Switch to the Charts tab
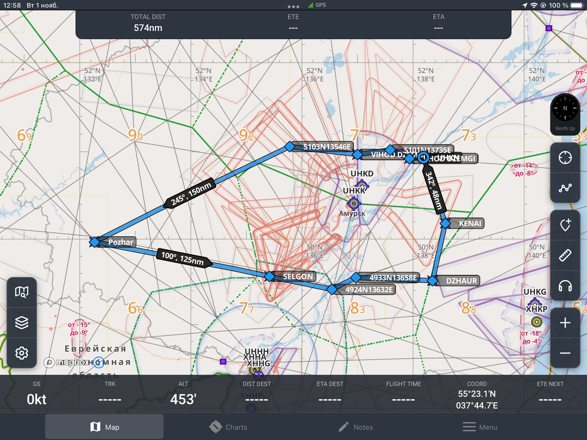The image size is (587, 440). [x=228, y=427]
